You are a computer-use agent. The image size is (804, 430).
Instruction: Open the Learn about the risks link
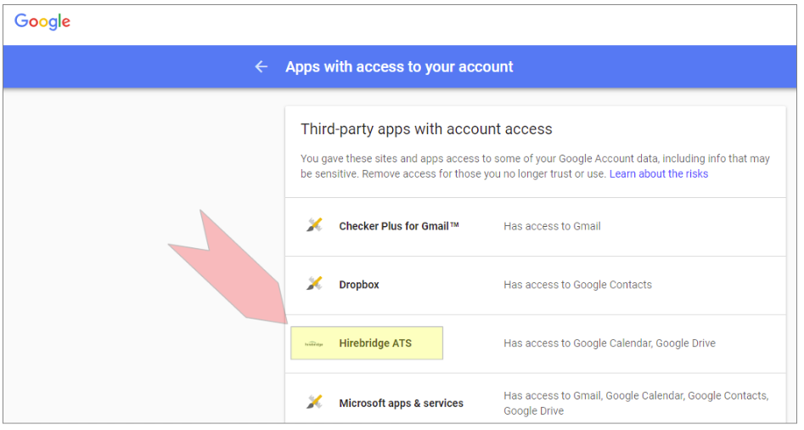tap(658, 173)
